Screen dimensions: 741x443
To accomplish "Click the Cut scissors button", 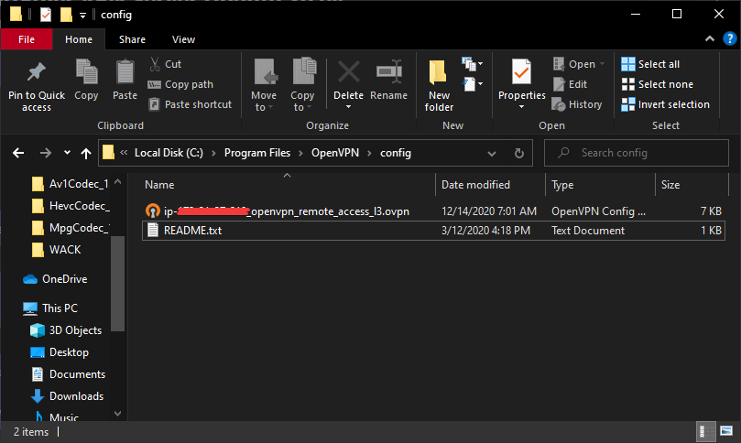I will click(x=165, y=64).
